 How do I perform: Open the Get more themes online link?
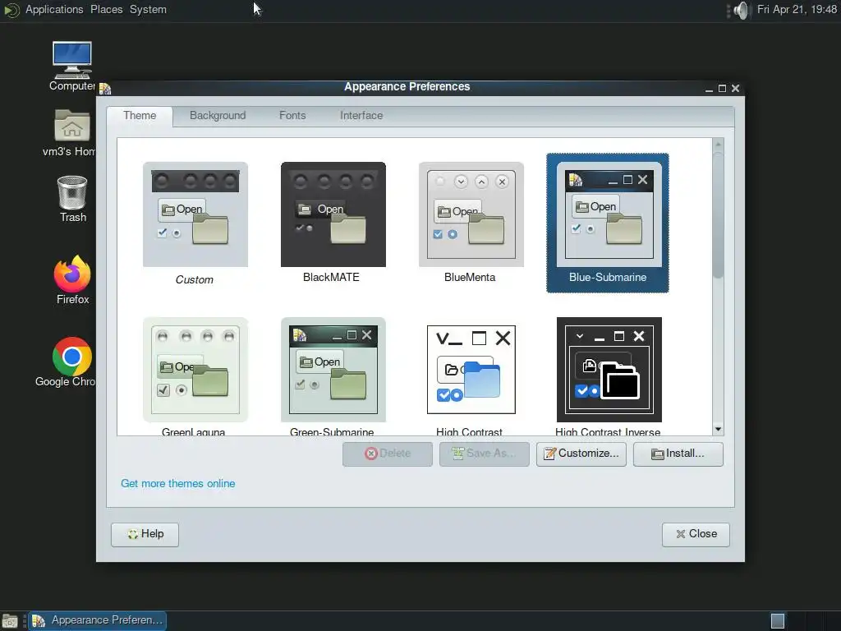pyautogui.click(x=177, y=483)
